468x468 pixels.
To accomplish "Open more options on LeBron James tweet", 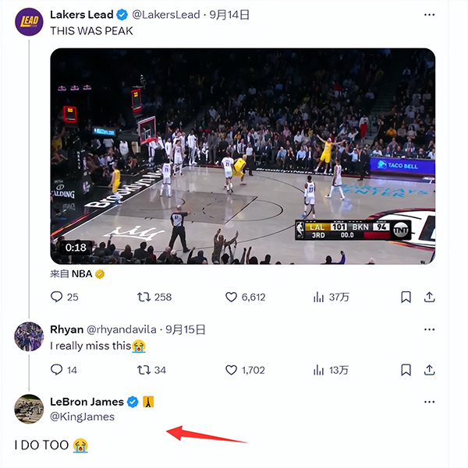I will 430,402.
